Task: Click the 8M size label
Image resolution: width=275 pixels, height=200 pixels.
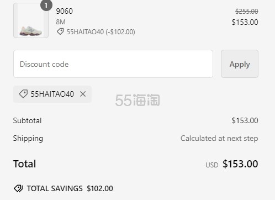Action: (x=61, y=22)
